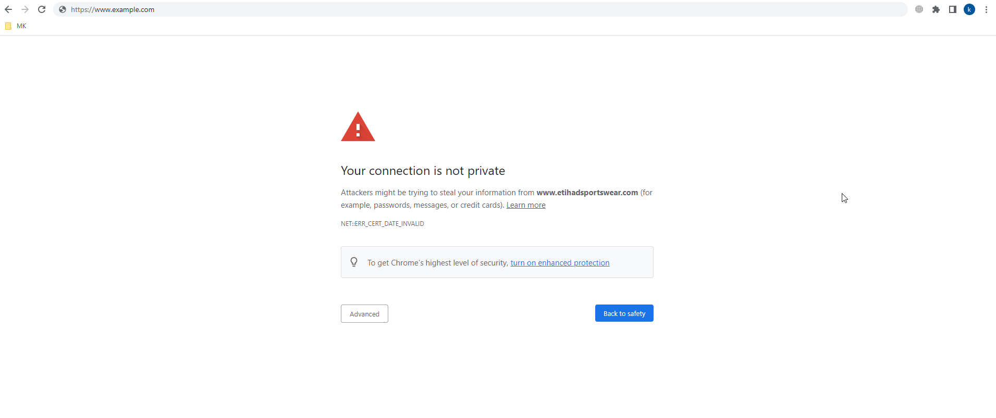Click the NET::ERR_CERT_DATE_INVALID error code

[383, 224]
